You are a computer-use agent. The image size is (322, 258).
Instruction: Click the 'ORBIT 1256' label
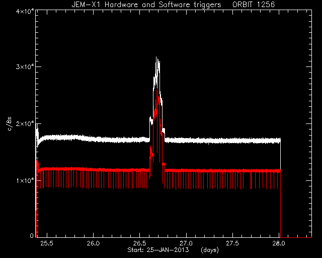tap(254, 5)
